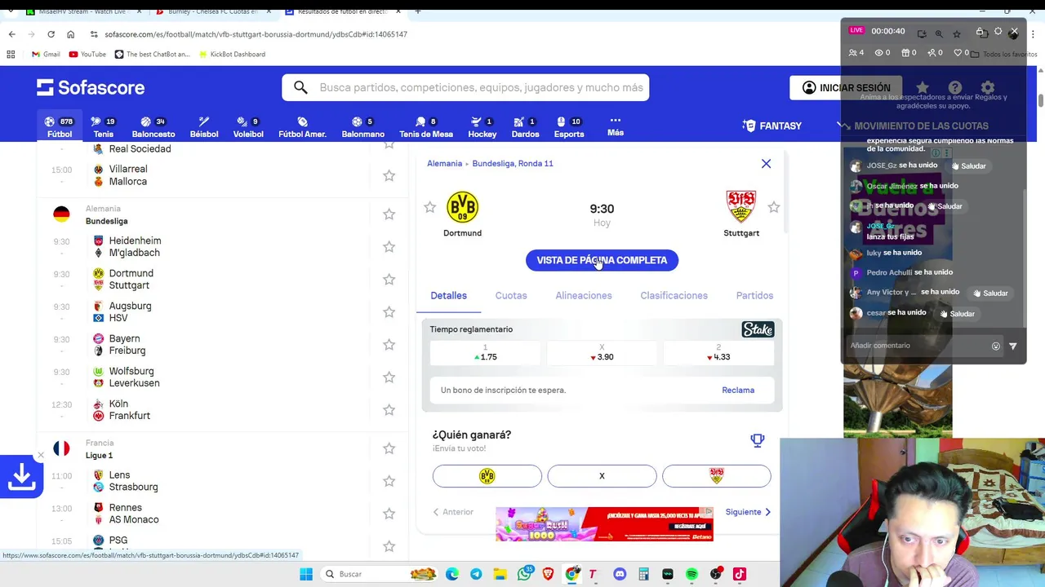Open the Esports category
Screen dimensions: 1045x587
point(568,126)
